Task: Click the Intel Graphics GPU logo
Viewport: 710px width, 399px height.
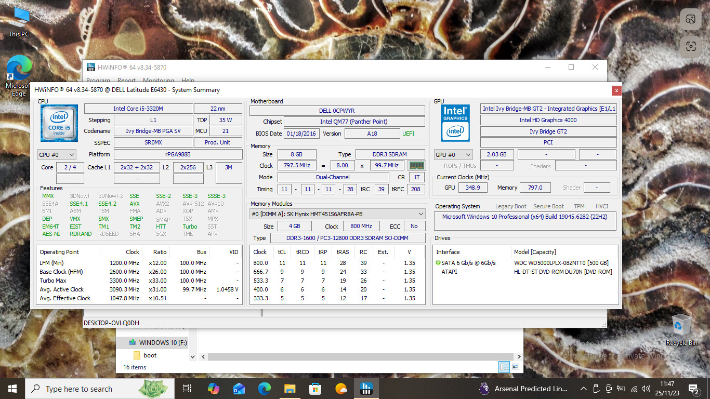Action: (455, 123)
